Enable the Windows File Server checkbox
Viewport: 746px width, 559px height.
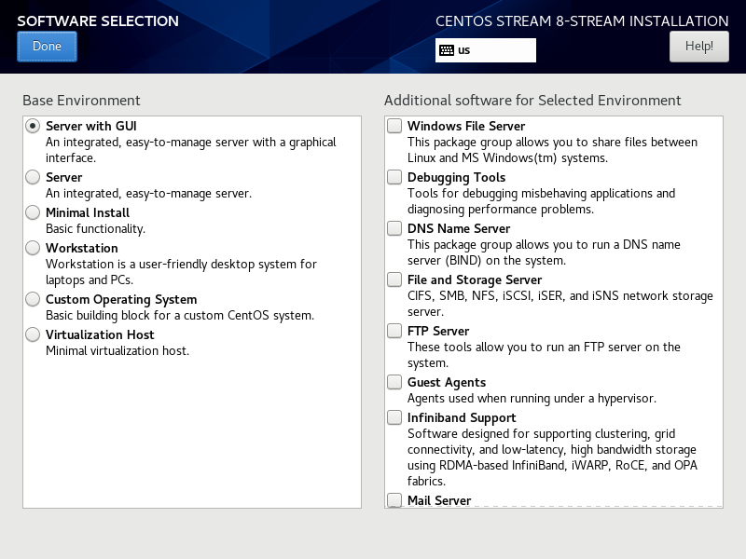[x=394, y=126]
